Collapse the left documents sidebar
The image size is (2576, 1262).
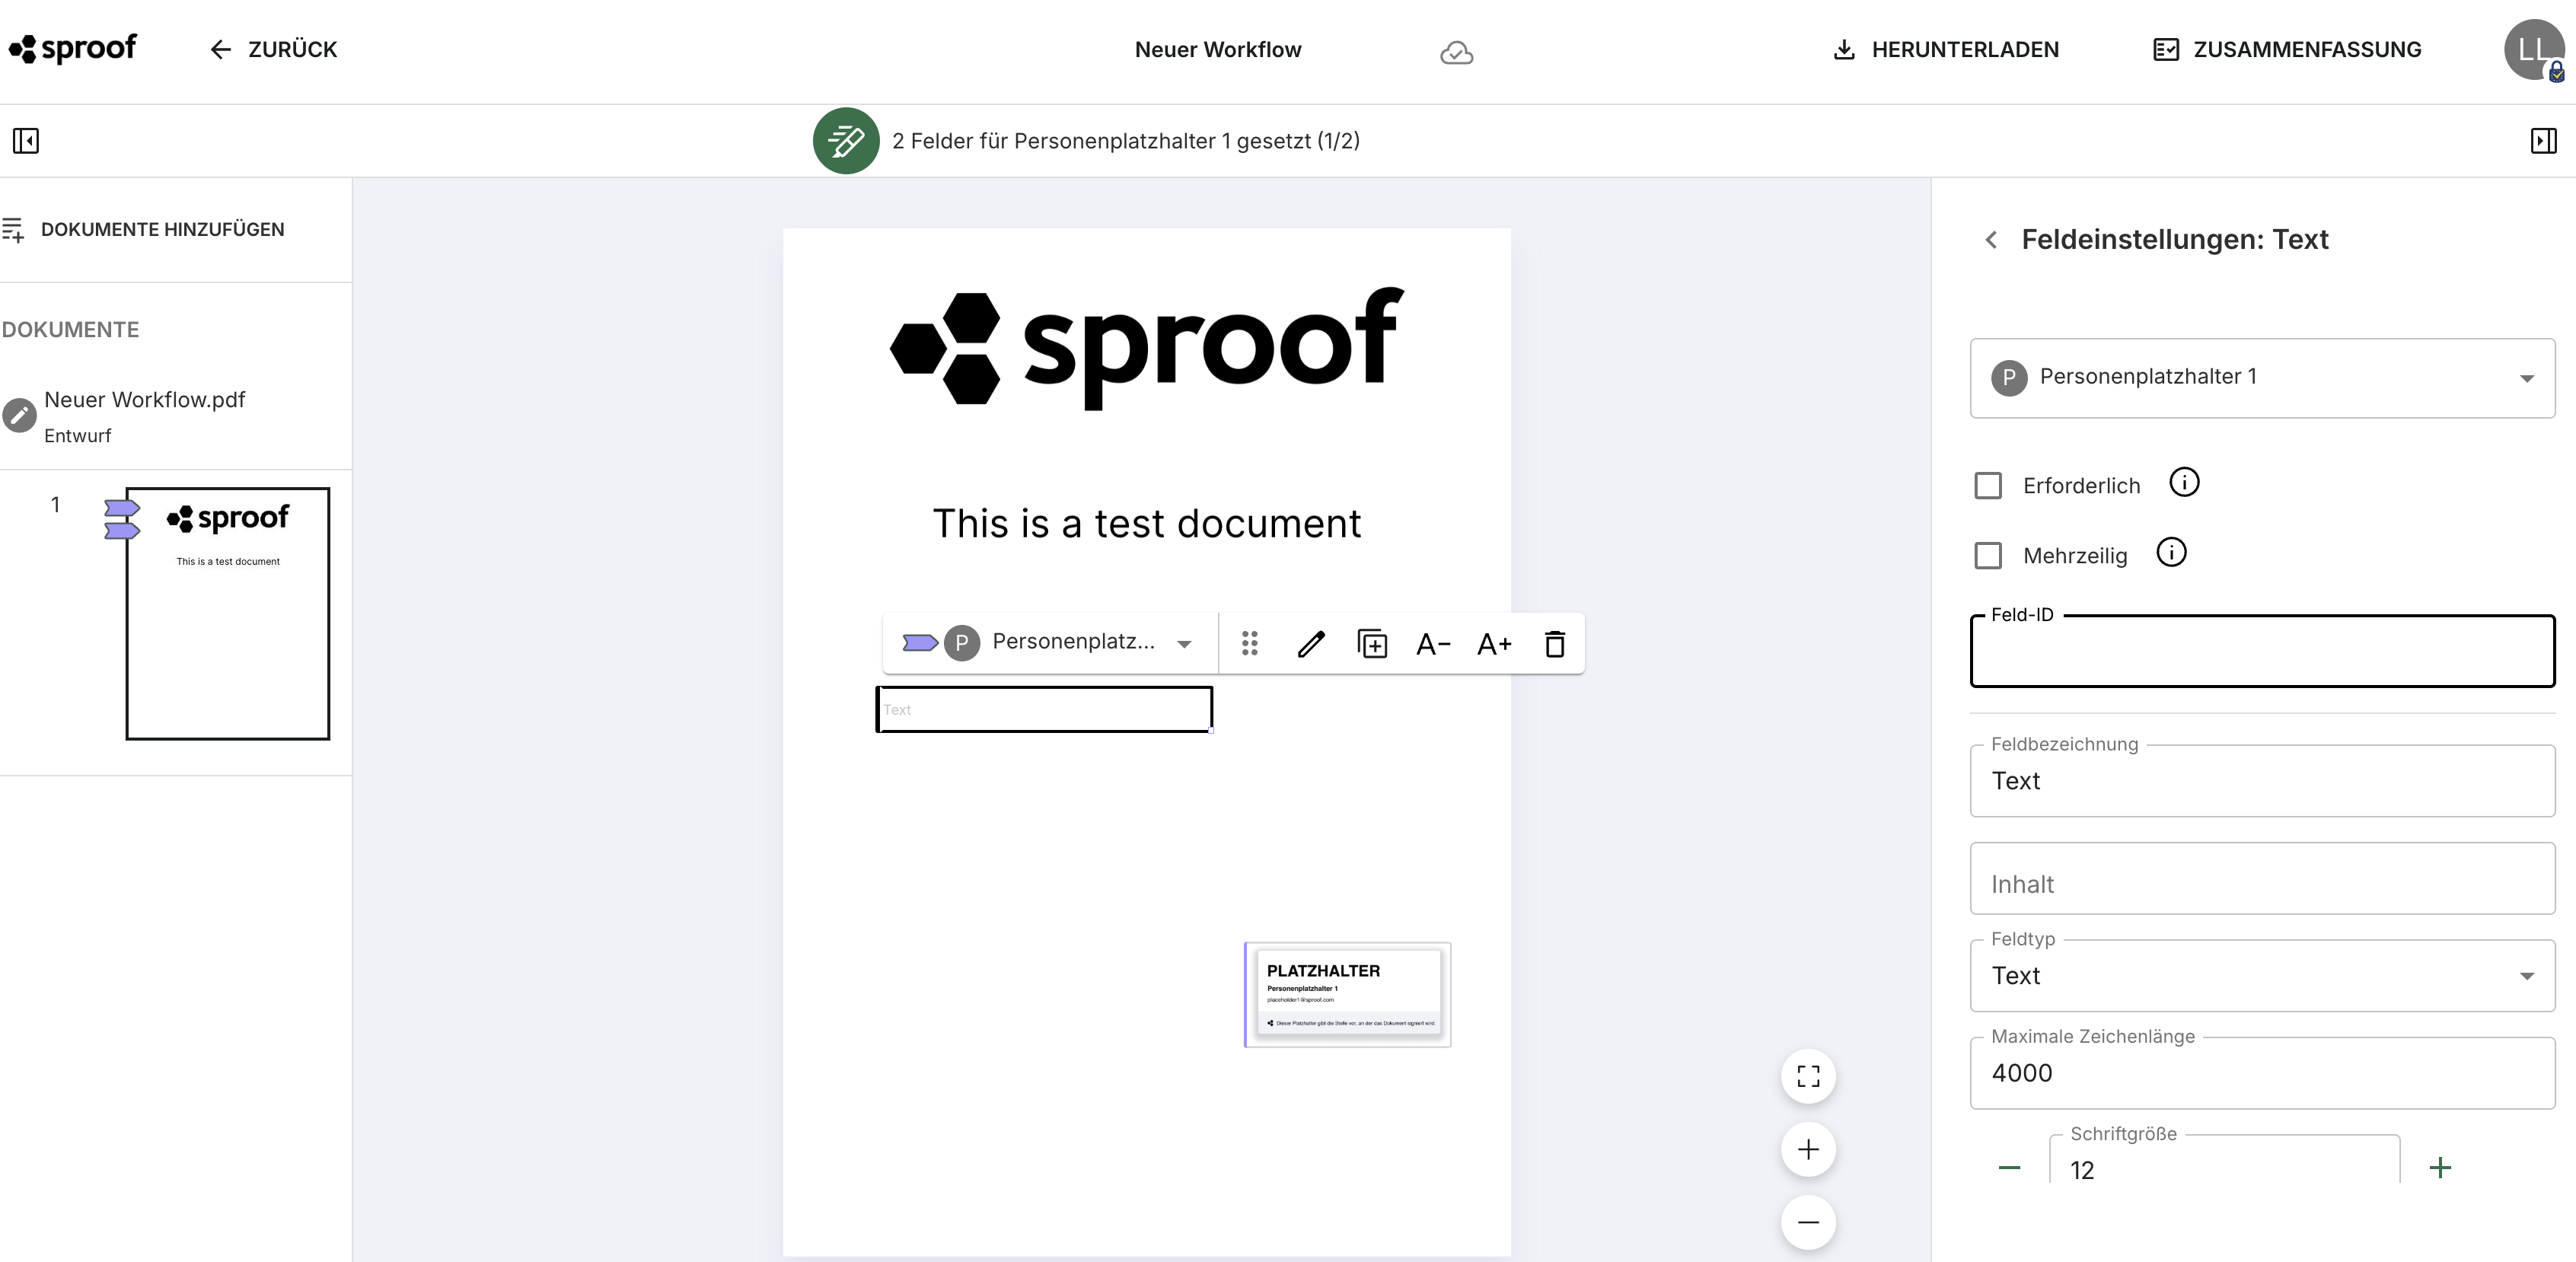pyautogui.click(x=26, y=141)
